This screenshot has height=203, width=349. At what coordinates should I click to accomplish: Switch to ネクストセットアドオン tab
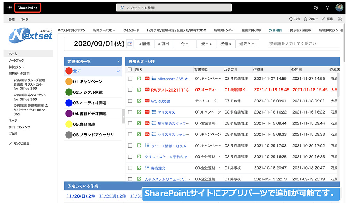point(71,30)
